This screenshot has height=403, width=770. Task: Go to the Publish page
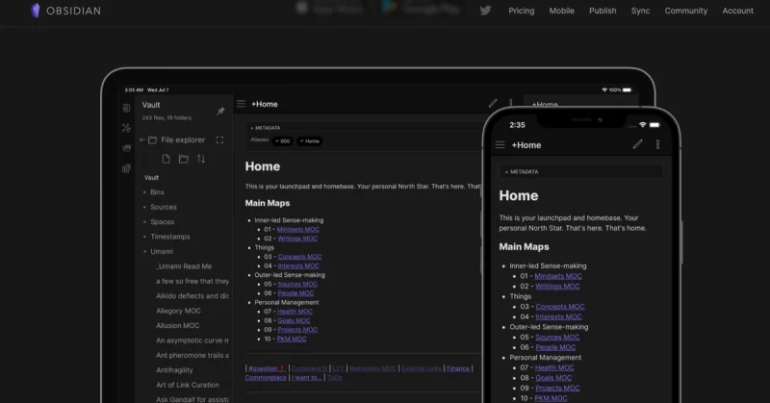point(603,11)
